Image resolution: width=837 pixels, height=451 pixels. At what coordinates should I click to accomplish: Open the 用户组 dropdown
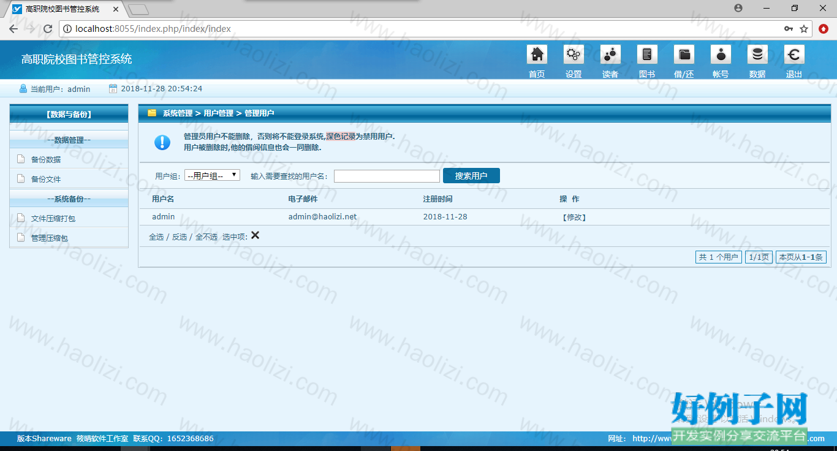pyautogui.click(x=212, y=175)
